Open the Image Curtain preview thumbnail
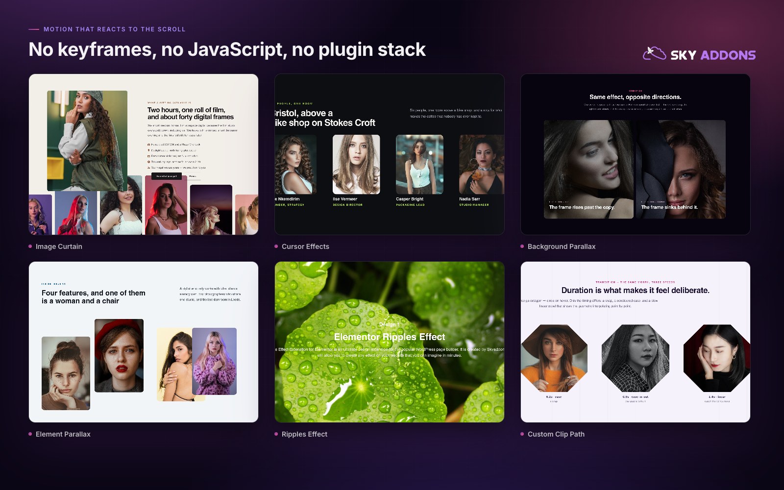 point(144,154)
